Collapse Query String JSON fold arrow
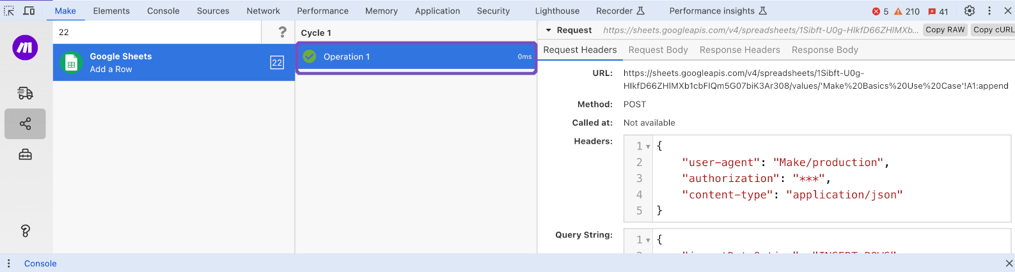 [x=648, y=240]
